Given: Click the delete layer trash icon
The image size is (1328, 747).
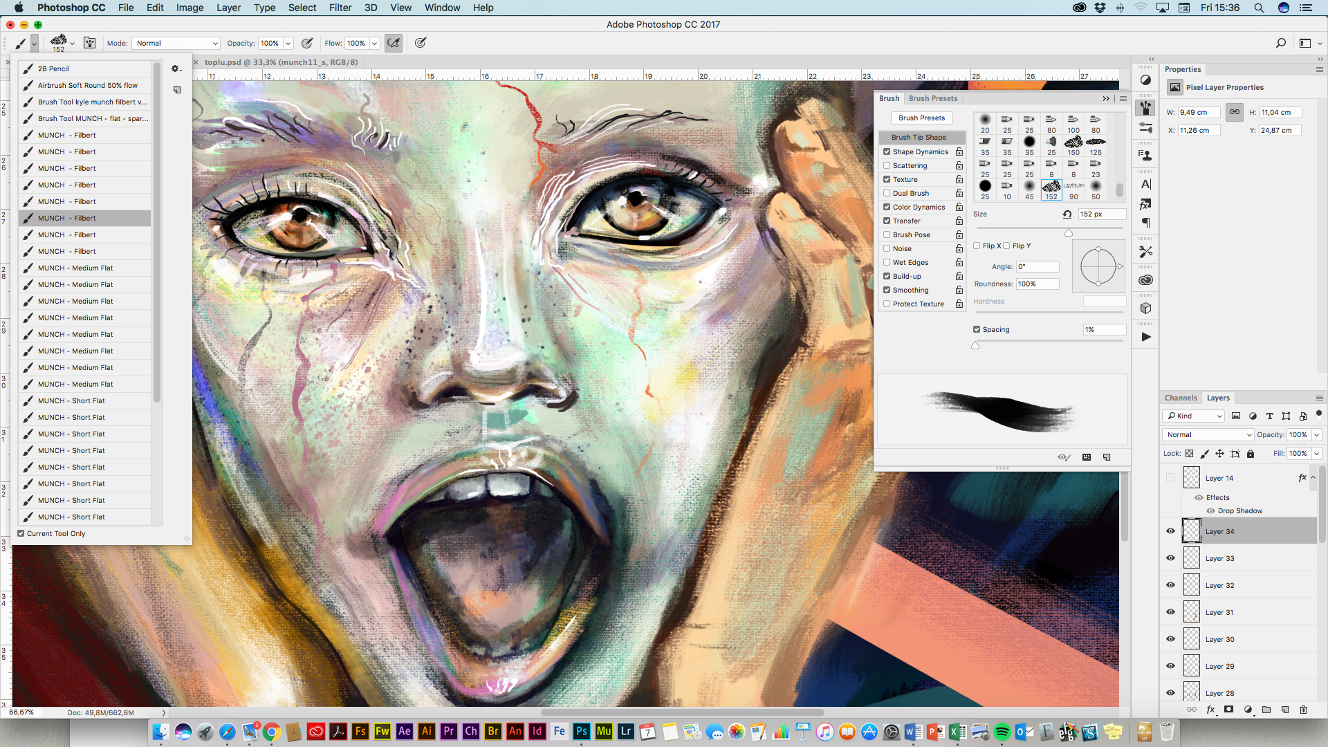Looking at the screenshot, I should [x=1303, y=710].
